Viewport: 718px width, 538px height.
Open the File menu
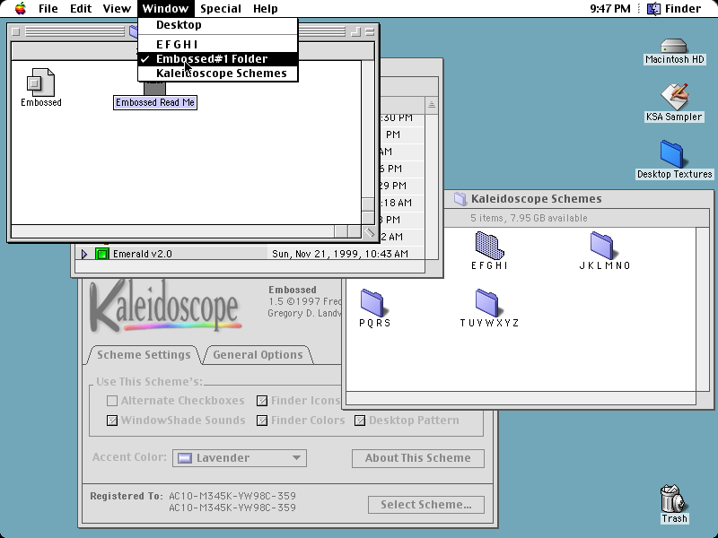coord(48,8)
